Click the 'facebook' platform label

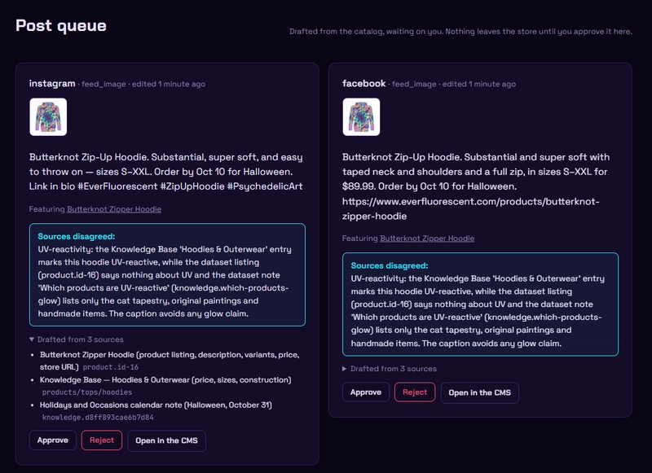[363, 84]
